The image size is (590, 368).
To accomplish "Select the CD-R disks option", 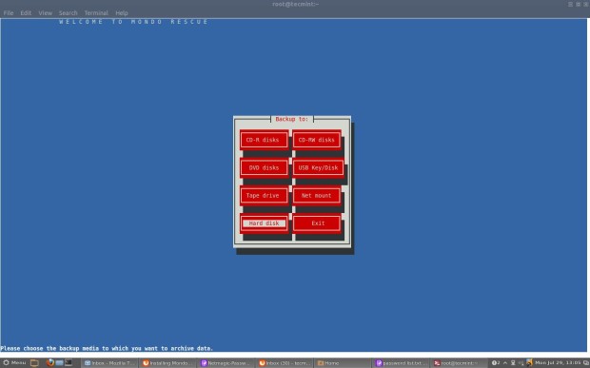I will pos(264,140).
